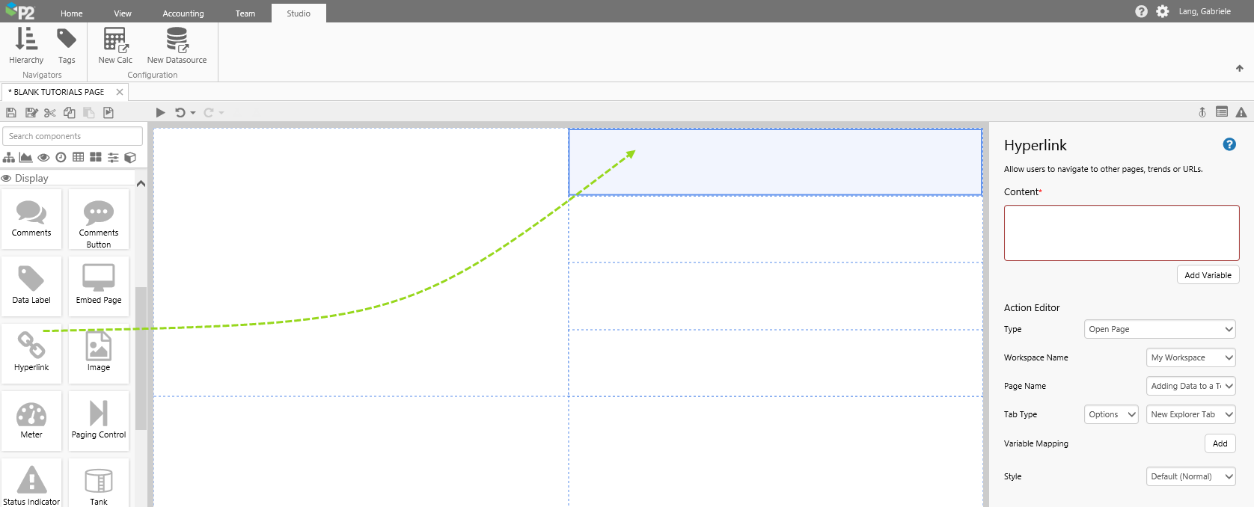Viewport: 1254px width, 507px height.
Task: Select the Meter component
Action: pyautogui.click(x=31, y=421)
